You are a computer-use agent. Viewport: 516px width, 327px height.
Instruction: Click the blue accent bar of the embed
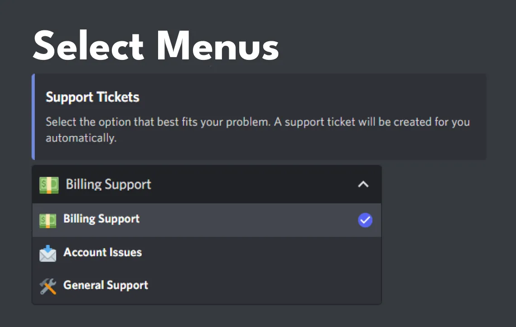pyautogui.click(x=33, y=116)
